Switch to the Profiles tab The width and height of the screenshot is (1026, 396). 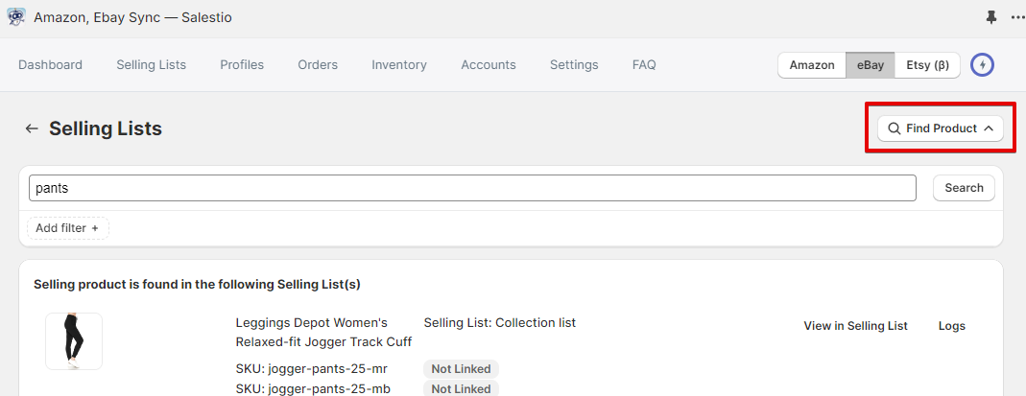coord(242,64)
